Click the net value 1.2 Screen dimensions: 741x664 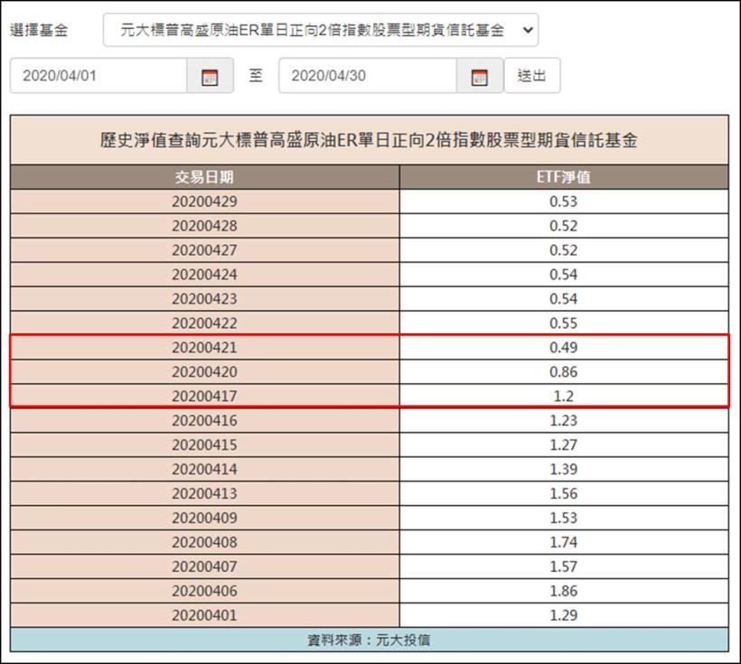564,397
